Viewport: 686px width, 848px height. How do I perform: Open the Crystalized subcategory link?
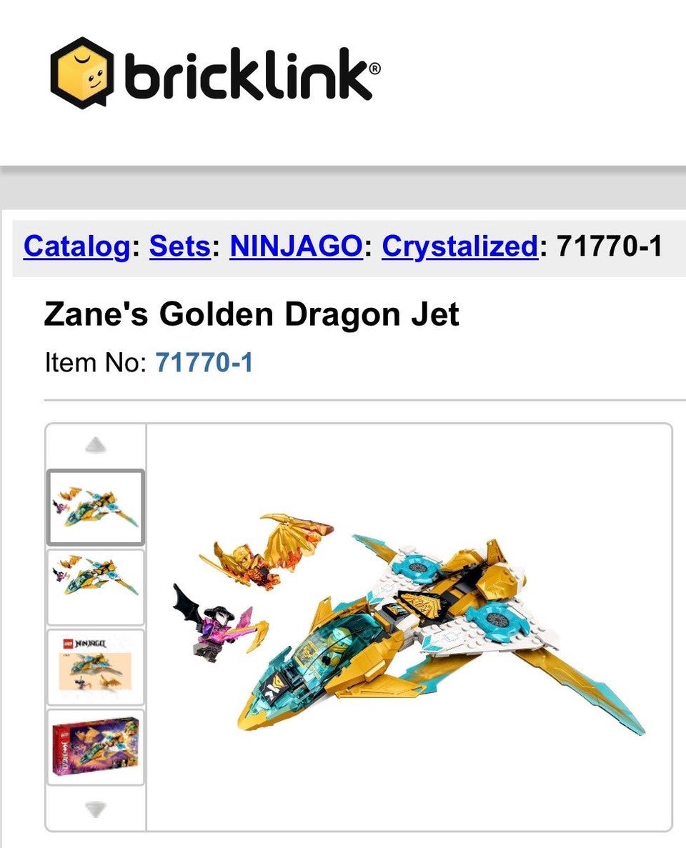click(x=460, y=246)
